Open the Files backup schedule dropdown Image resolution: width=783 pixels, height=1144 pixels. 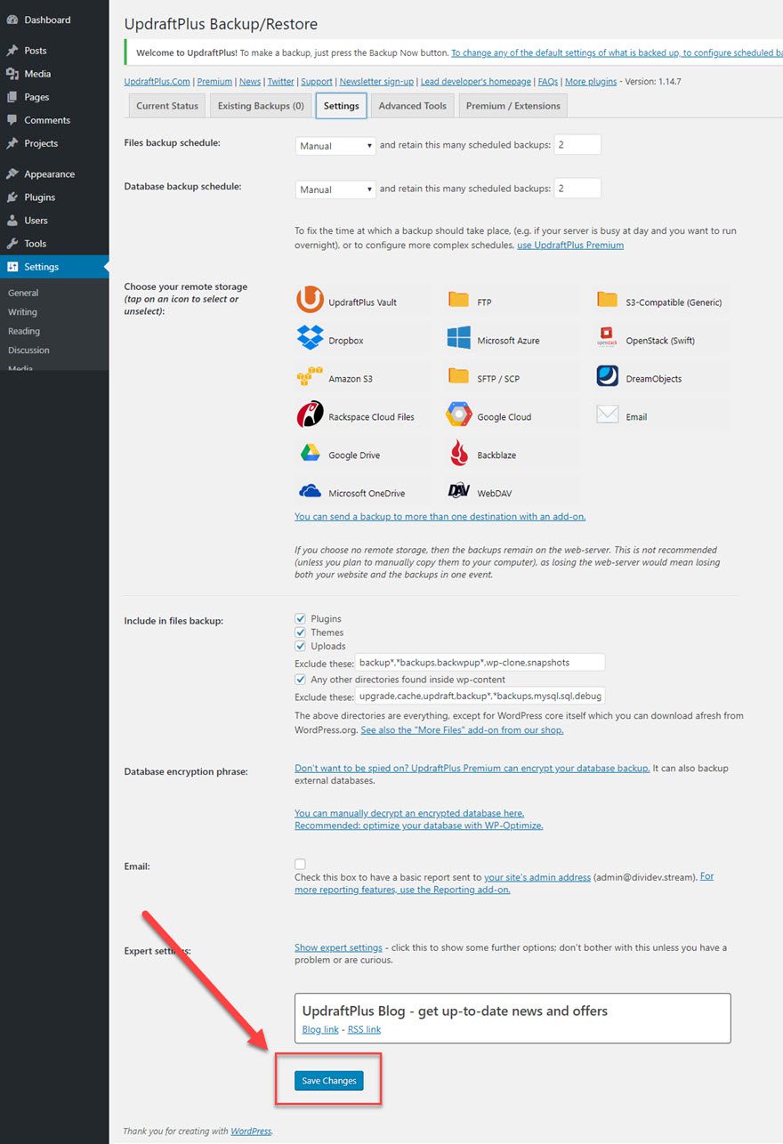coord(335,145)
